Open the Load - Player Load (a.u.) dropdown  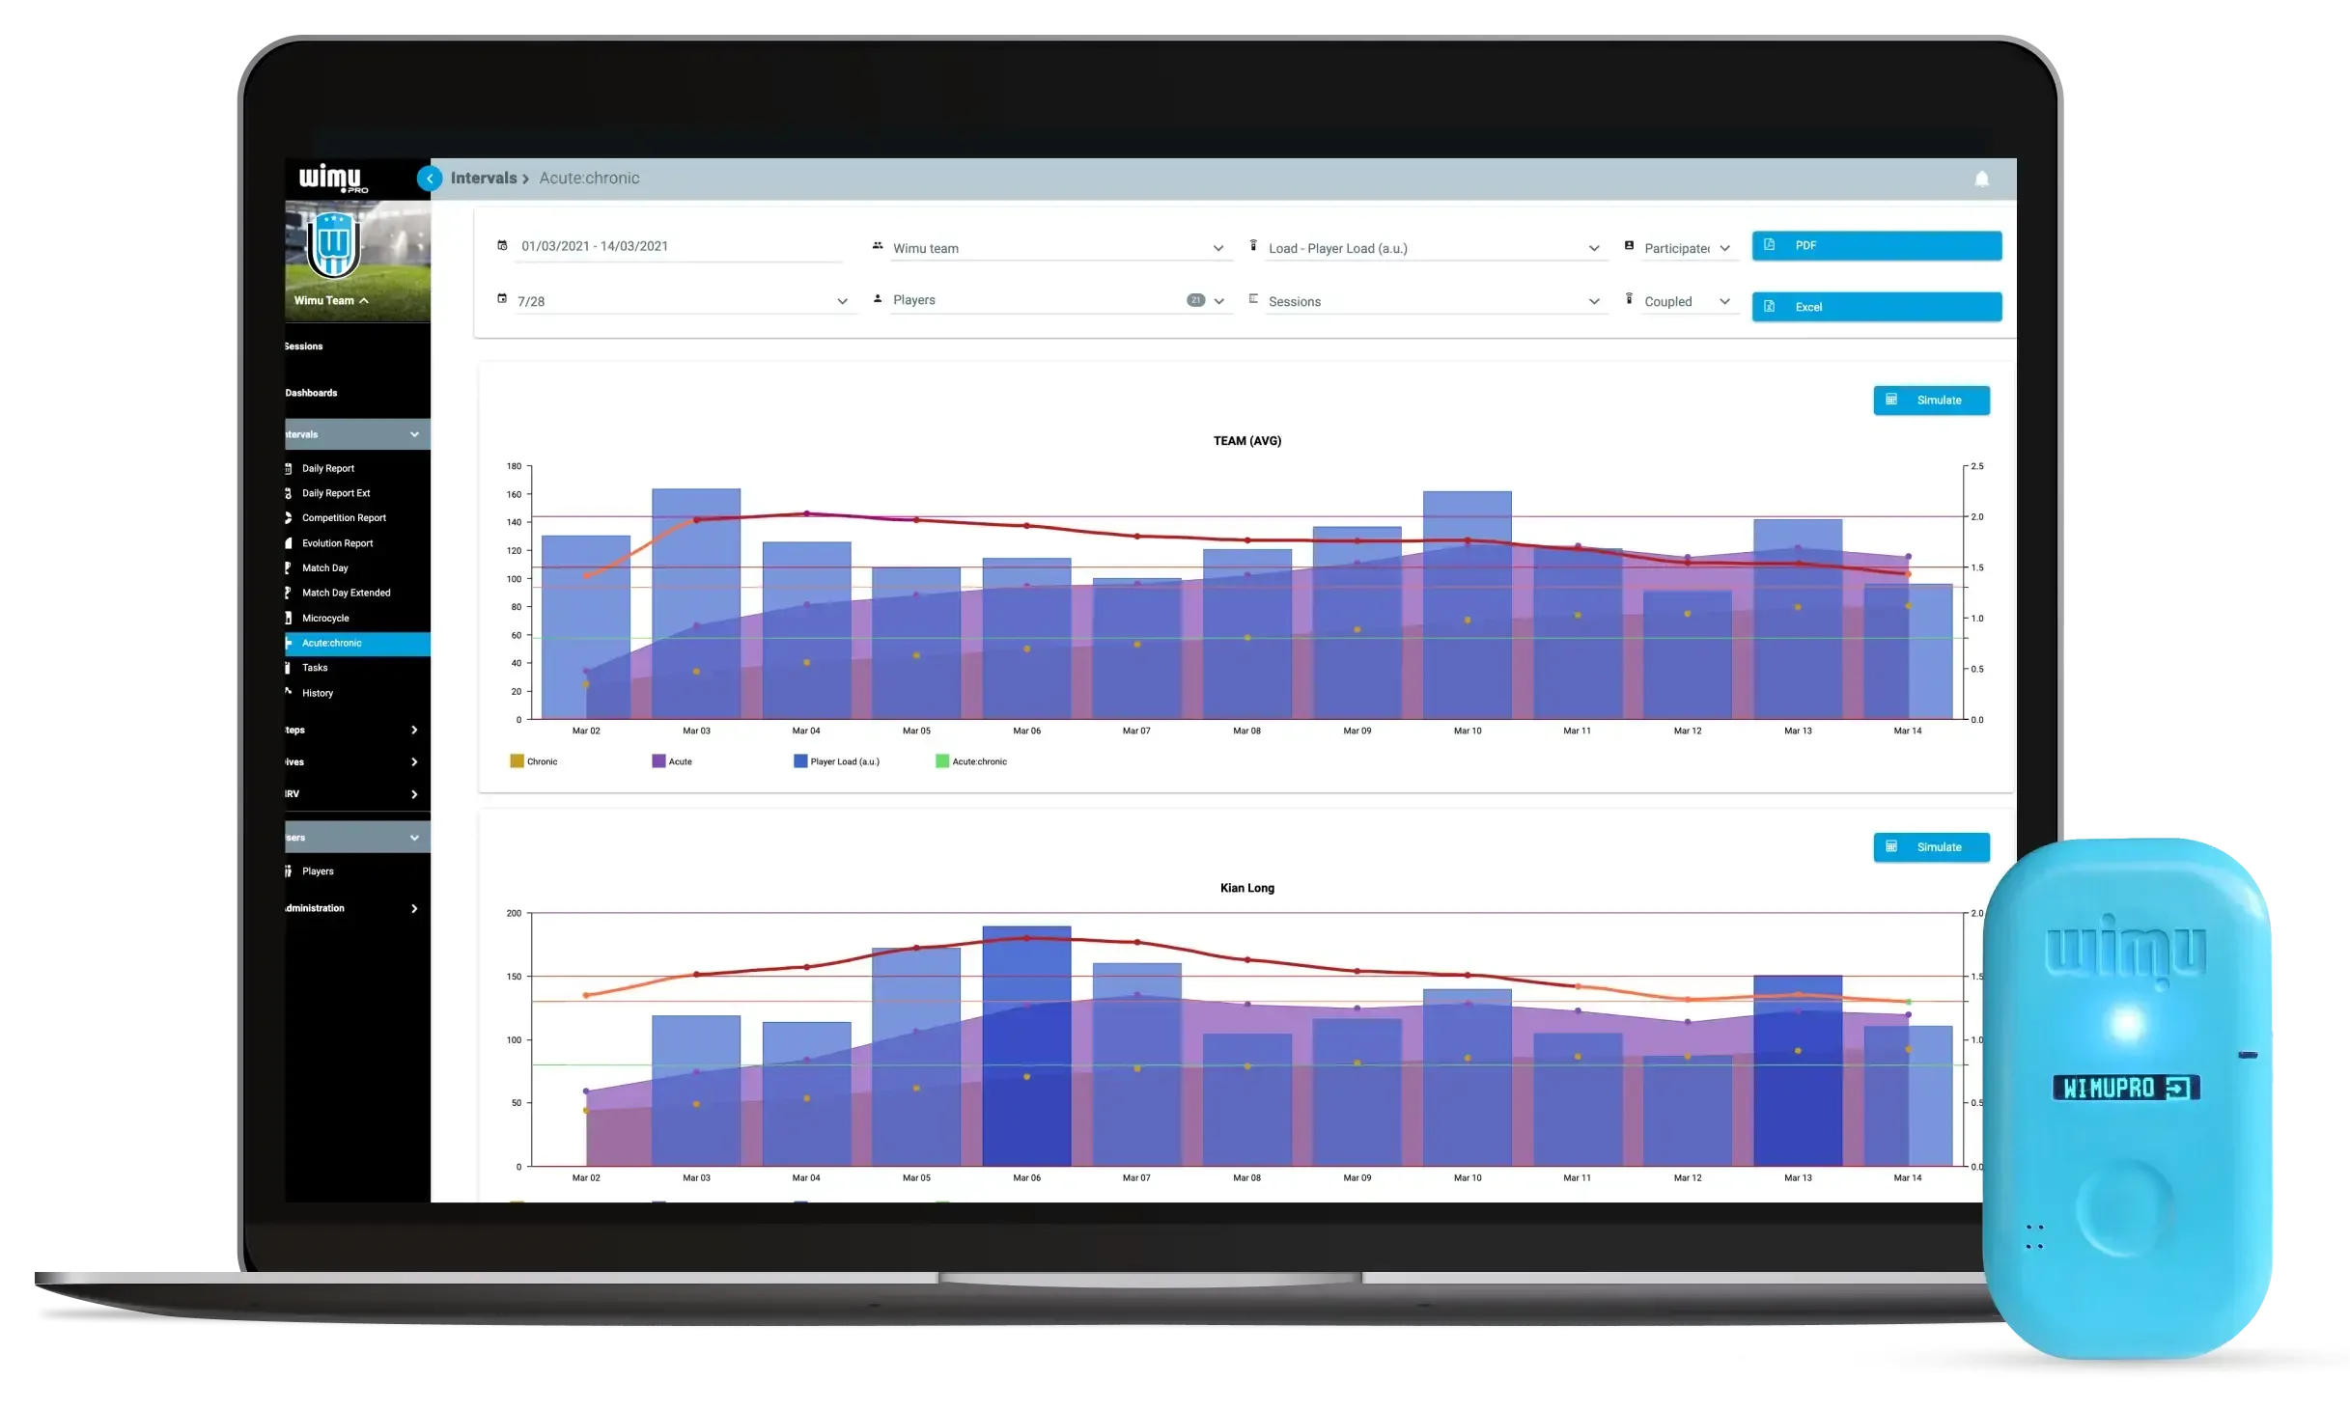coord(1435,248)
